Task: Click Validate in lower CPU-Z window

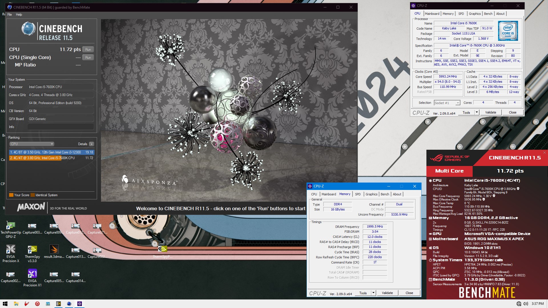Action: [x=387, y=293]
